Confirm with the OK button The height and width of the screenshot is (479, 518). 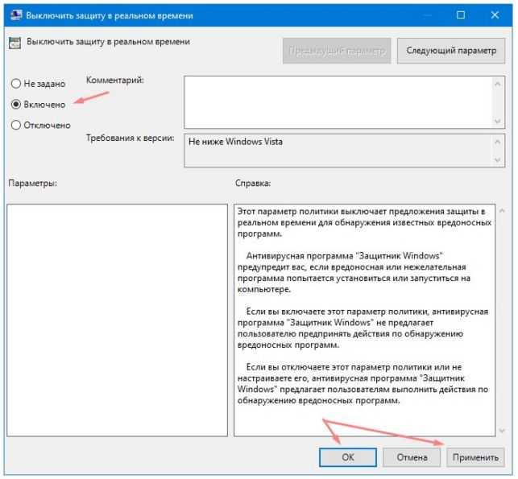click(348, 457)
